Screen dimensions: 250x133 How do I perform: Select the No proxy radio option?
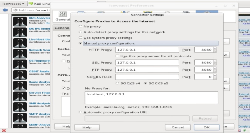point(80,26)
